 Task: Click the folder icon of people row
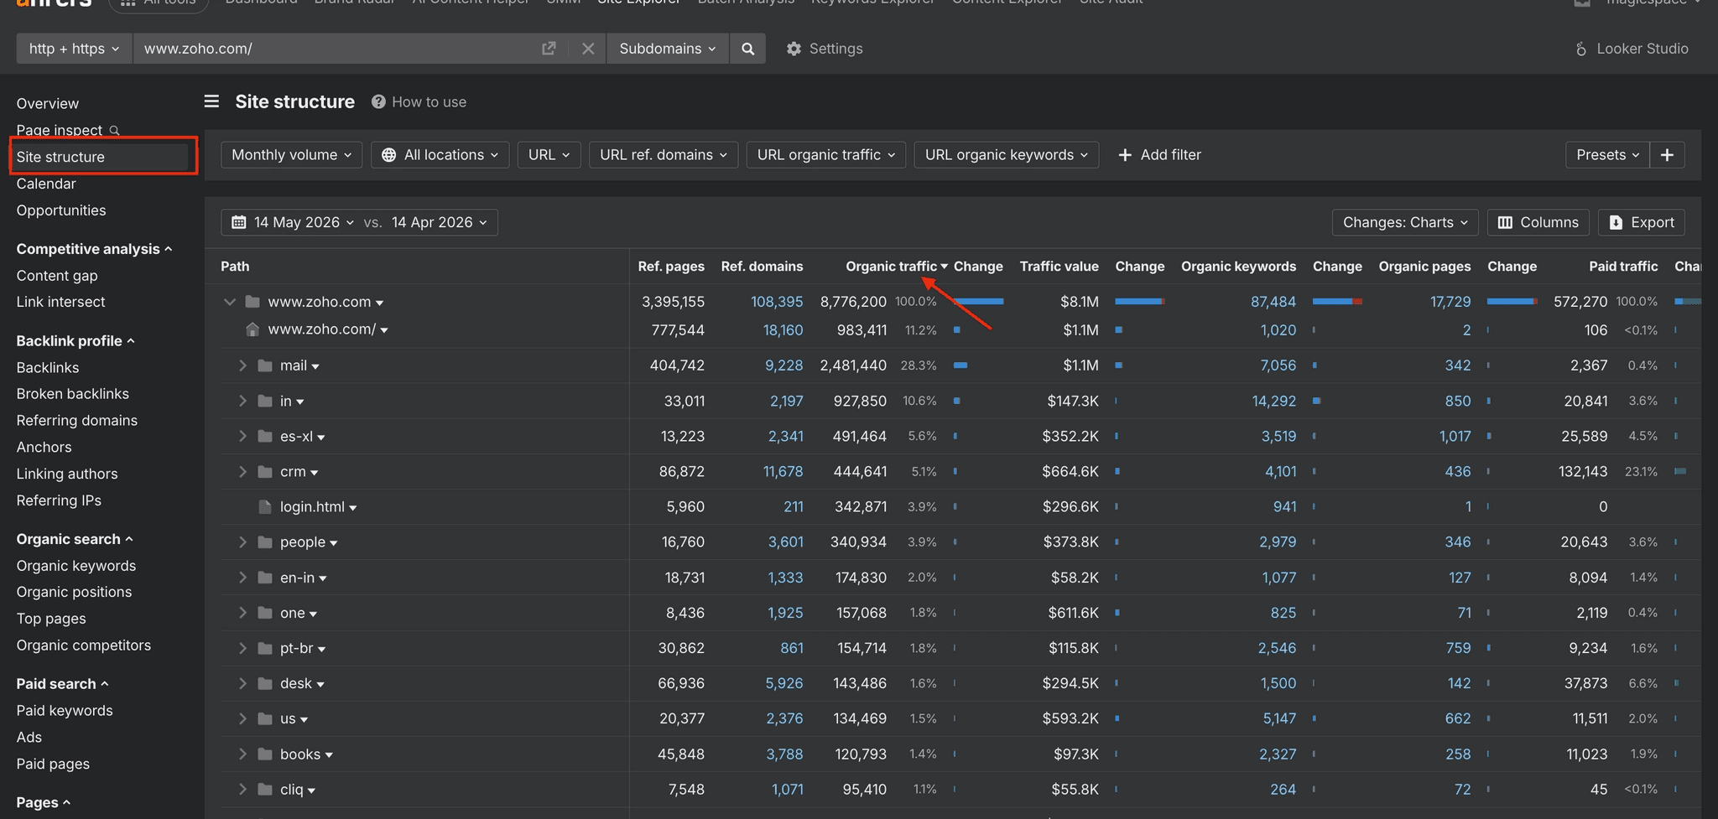pos(265,542)
